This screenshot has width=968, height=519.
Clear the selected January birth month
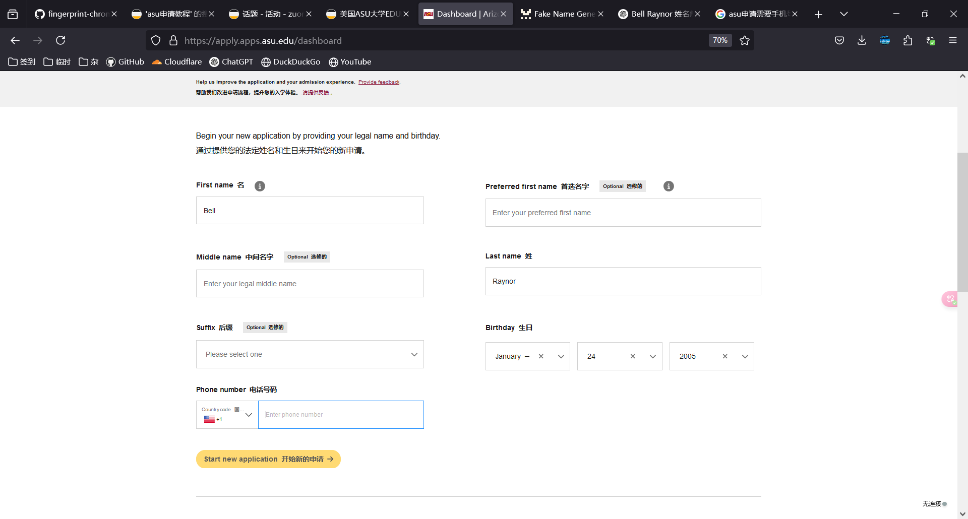coord(541,356)
